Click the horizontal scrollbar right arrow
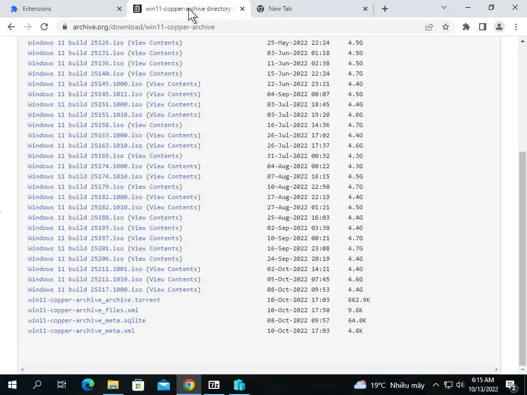This screenshot has height=395, width=527. click(x=497, y=369)
